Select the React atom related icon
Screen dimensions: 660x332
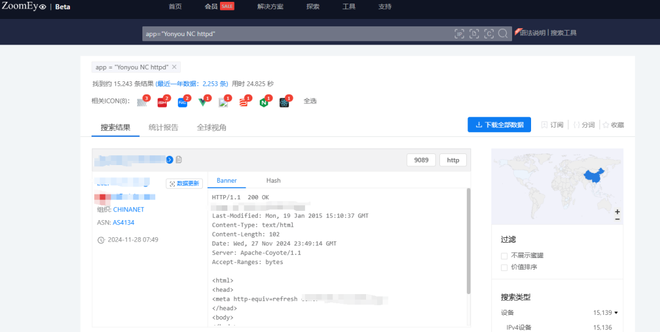285,102
